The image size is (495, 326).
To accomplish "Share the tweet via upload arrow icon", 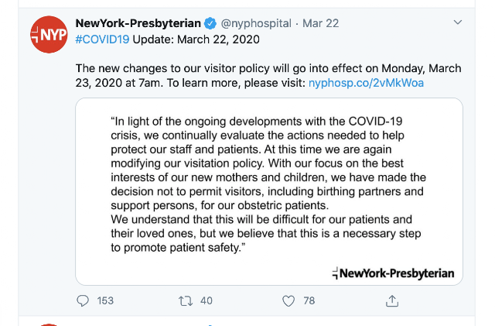I will (392, 300).
